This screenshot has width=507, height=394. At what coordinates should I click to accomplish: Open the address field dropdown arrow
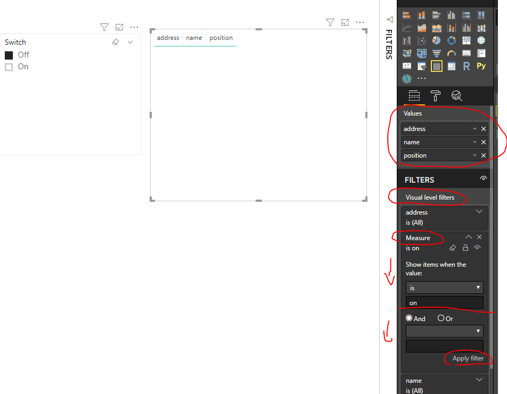(475, 129)
